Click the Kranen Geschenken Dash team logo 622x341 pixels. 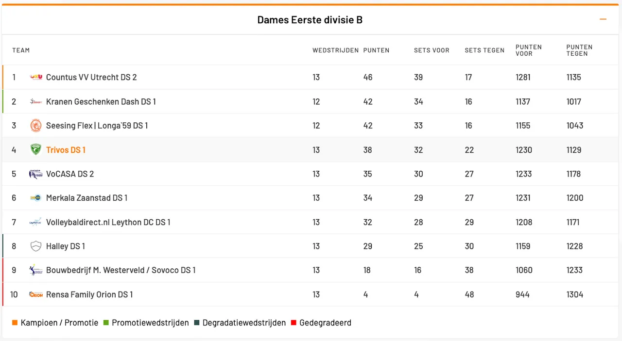(x=36, y=101)
